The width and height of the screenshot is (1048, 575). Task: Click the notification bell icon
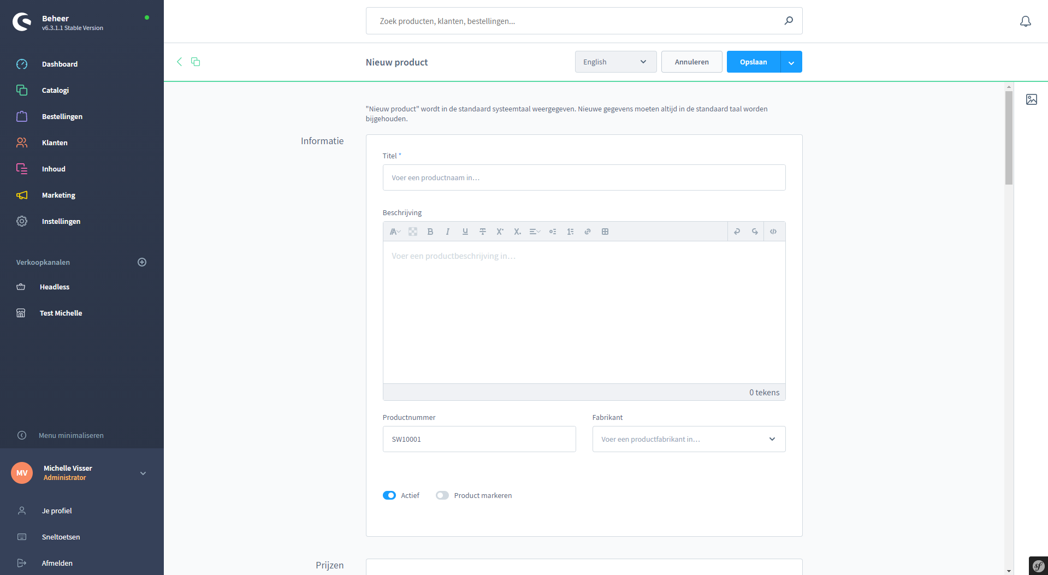(x=1025, y=21)
